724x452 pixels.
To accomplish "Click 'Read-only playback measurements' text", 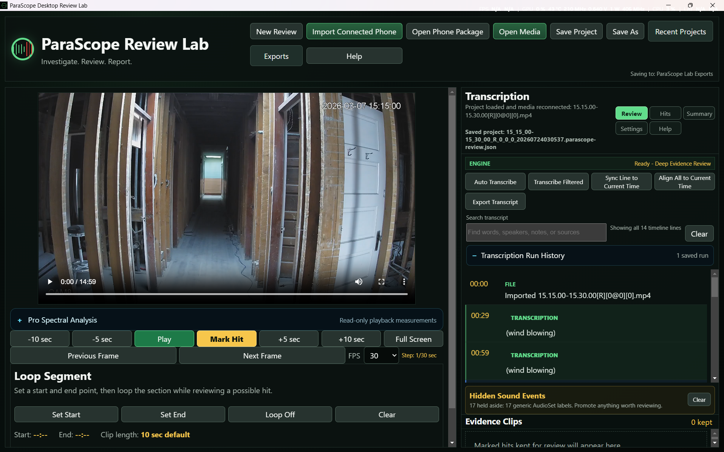I will [x=388, y=320].
